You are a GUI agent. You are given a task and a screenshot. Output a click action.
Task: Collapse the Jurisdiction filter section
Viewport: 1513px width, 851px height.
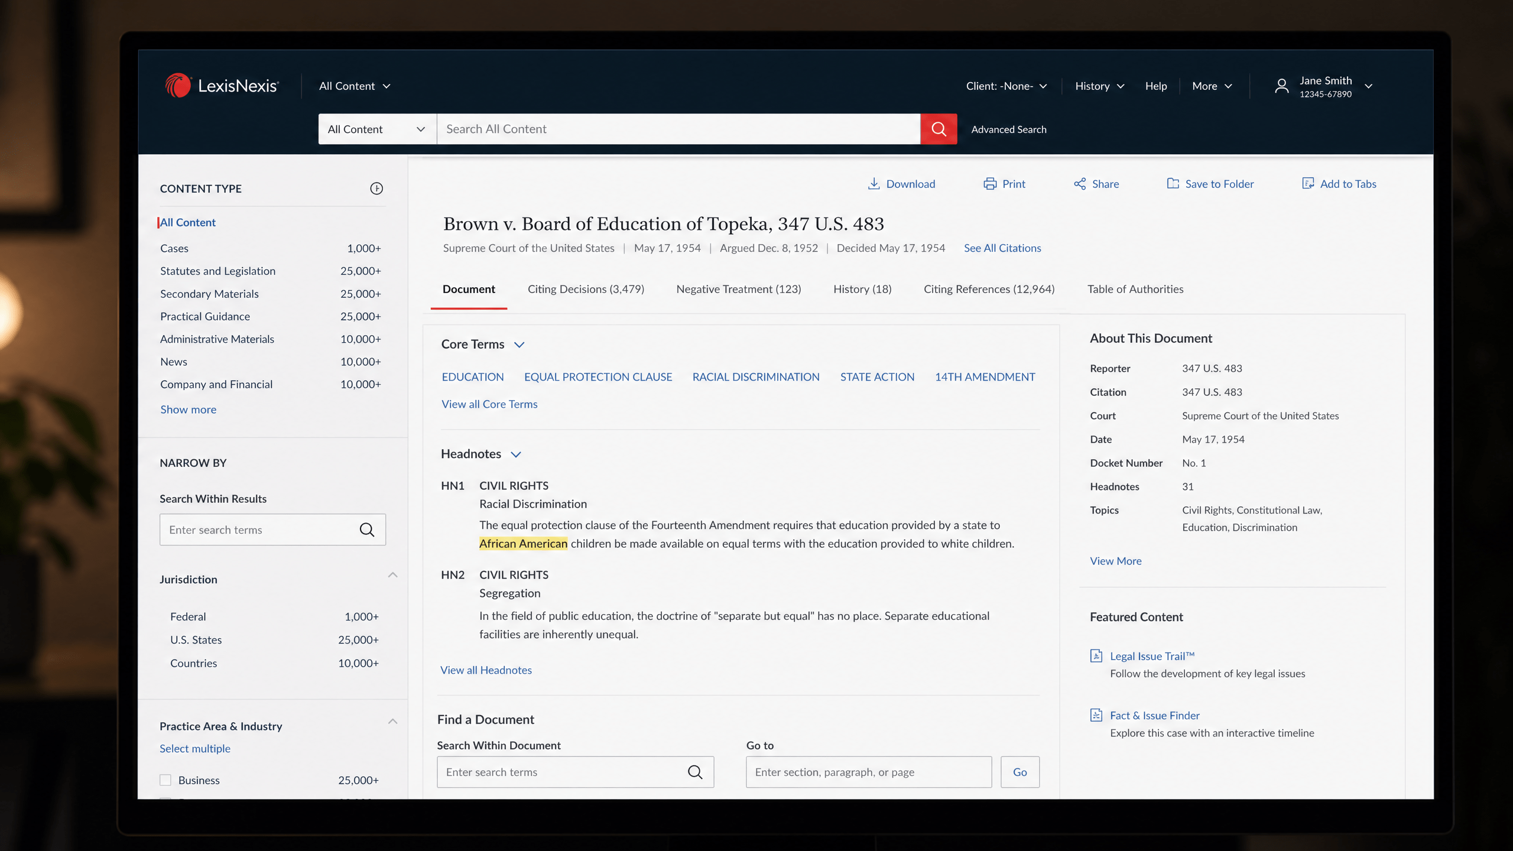click(392, 575)
